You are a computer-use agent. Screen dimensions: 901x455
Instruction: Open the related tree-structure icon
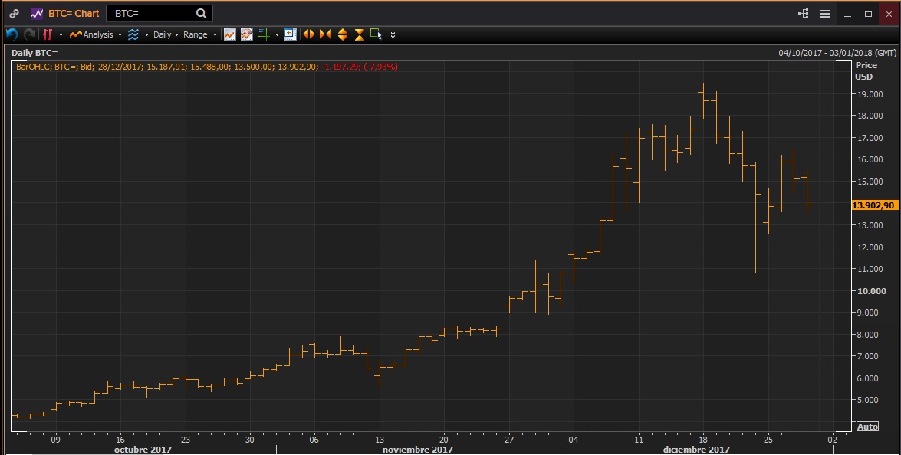(x=804, y=13)
